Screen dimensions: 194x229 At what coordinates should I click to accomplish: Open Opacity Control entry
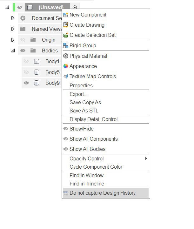[106, 158]
